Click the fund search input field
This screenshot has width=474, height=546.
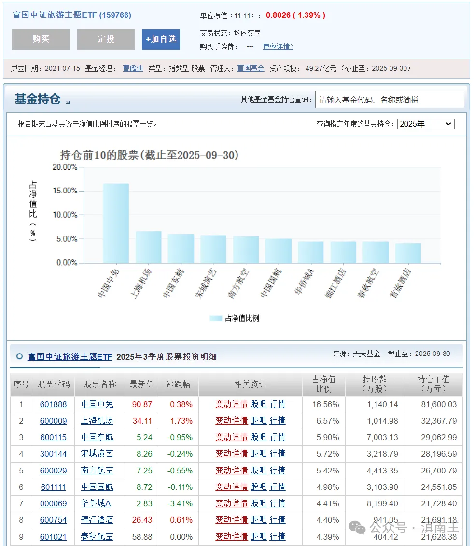[390, 100]
